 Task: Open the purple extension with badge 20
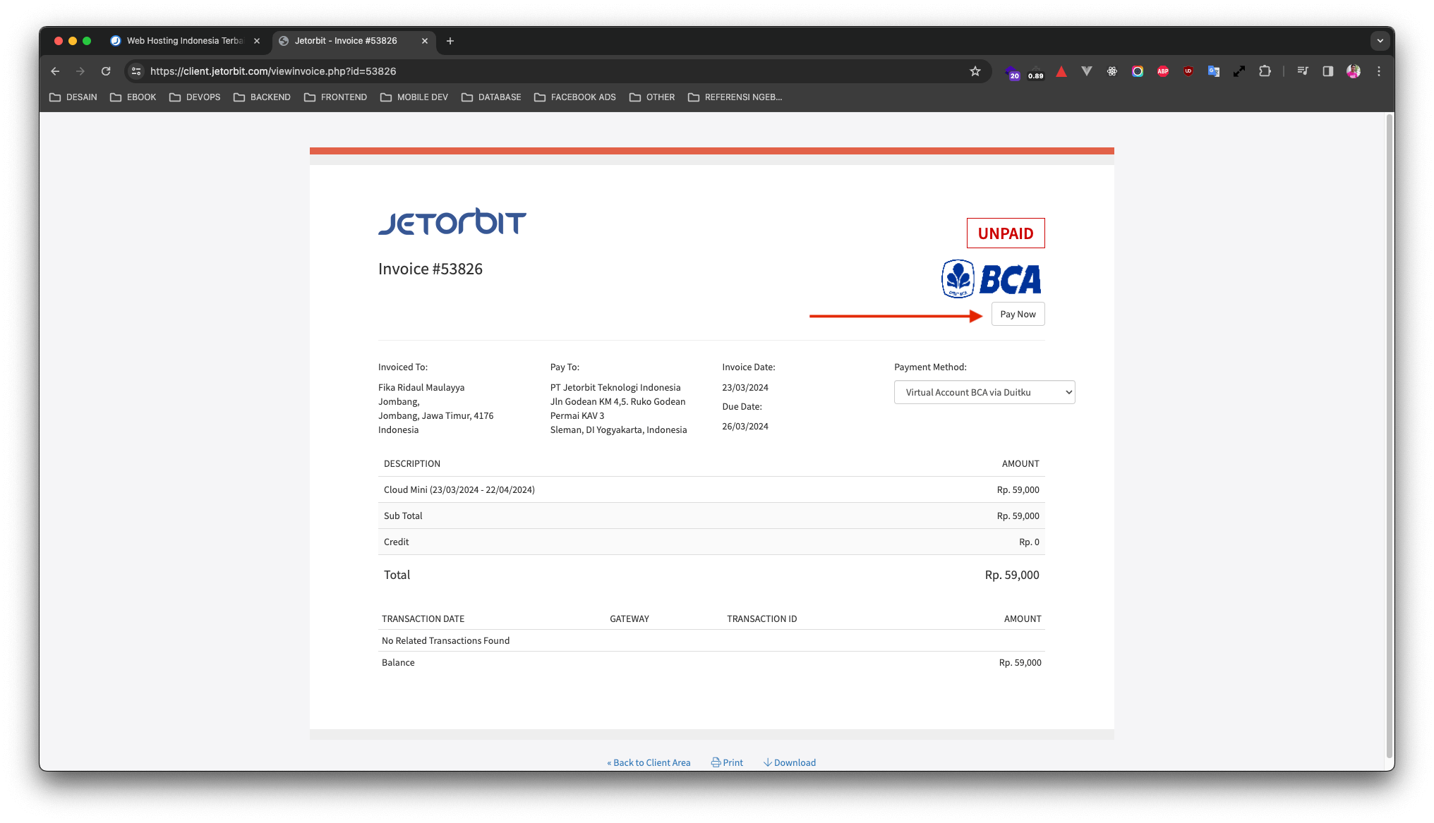point(1011,72)
